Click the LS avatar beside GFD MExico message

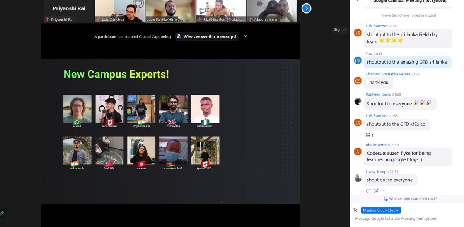(358, 123)
